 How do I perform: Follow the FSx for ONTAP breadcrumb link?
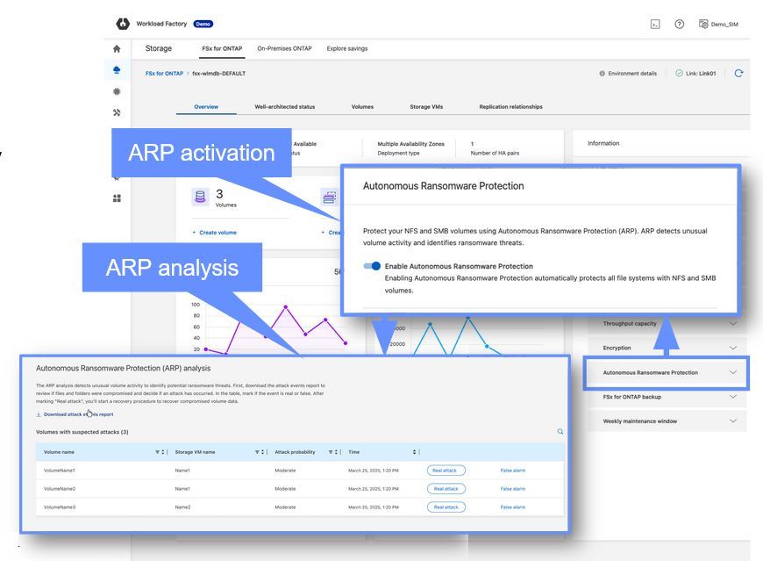[164, 74]
